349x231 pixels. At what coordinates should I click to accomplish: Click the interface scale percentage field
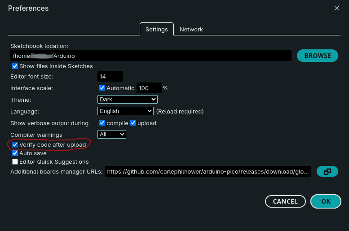coord(149,88)
